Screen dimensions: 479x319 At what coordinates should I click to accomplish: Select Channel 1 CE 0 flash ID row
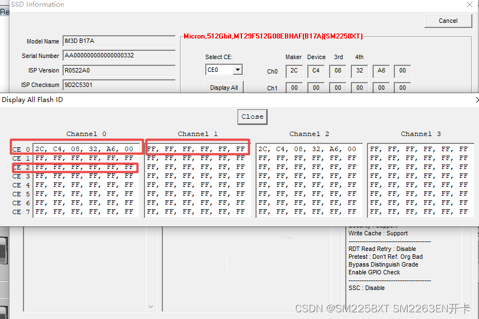tap(196, 149)
